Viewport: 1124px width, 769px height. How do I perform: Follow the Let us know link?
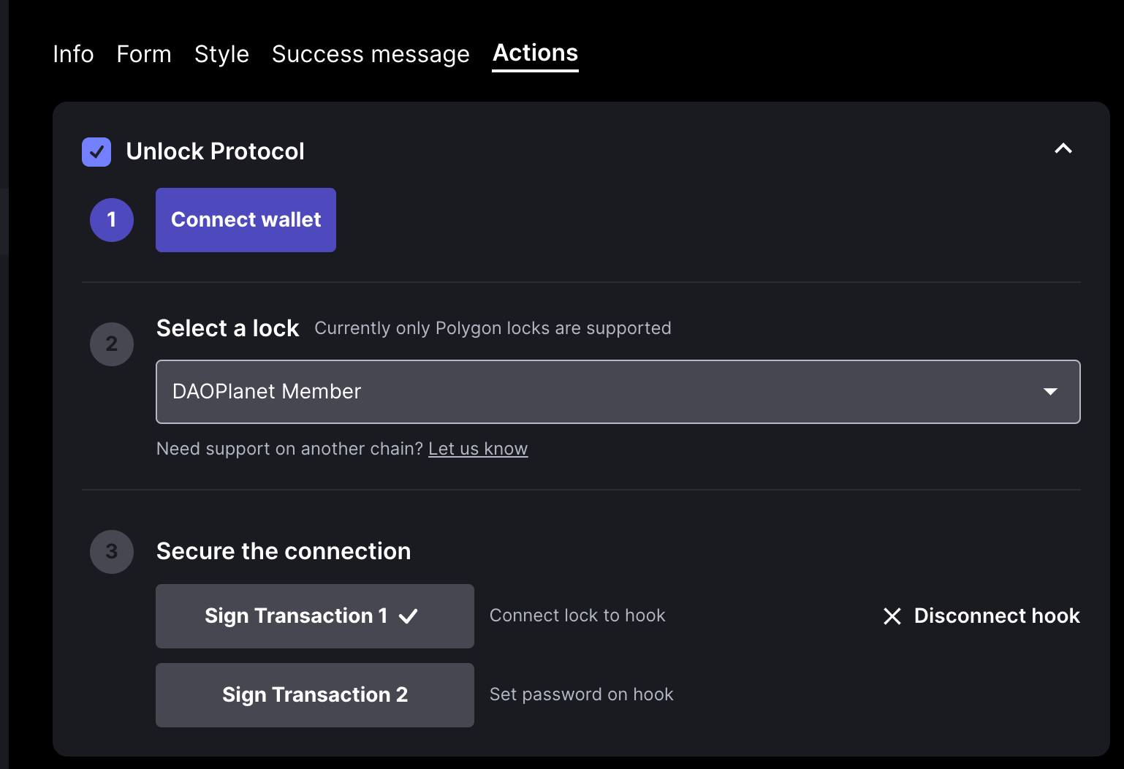point(478,449)
